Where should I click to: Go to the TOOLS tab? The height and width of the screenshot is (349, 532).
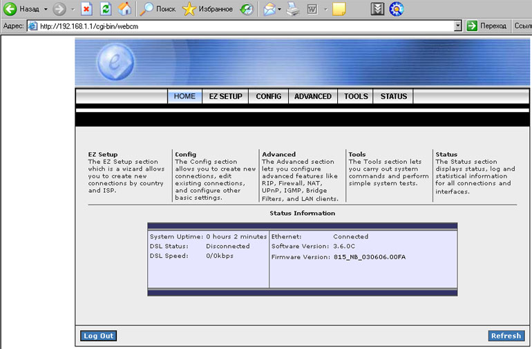coord(356,96)
